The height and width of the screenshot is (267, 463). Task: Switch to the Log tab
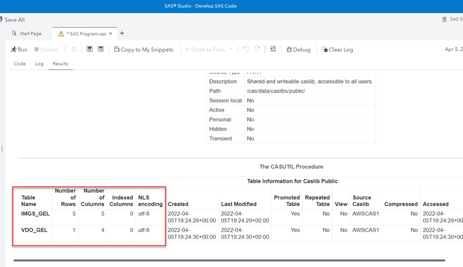39,64
